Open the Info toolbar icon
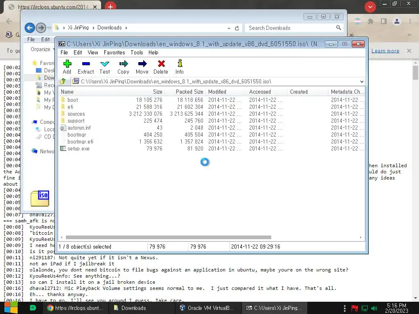The image size is (419, 314). coord(180,67)
